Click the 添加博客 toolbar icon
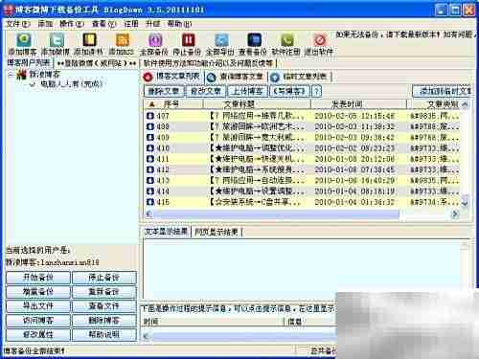The height and width of the screenshot is (359, 479). click(x=24, y=40)
